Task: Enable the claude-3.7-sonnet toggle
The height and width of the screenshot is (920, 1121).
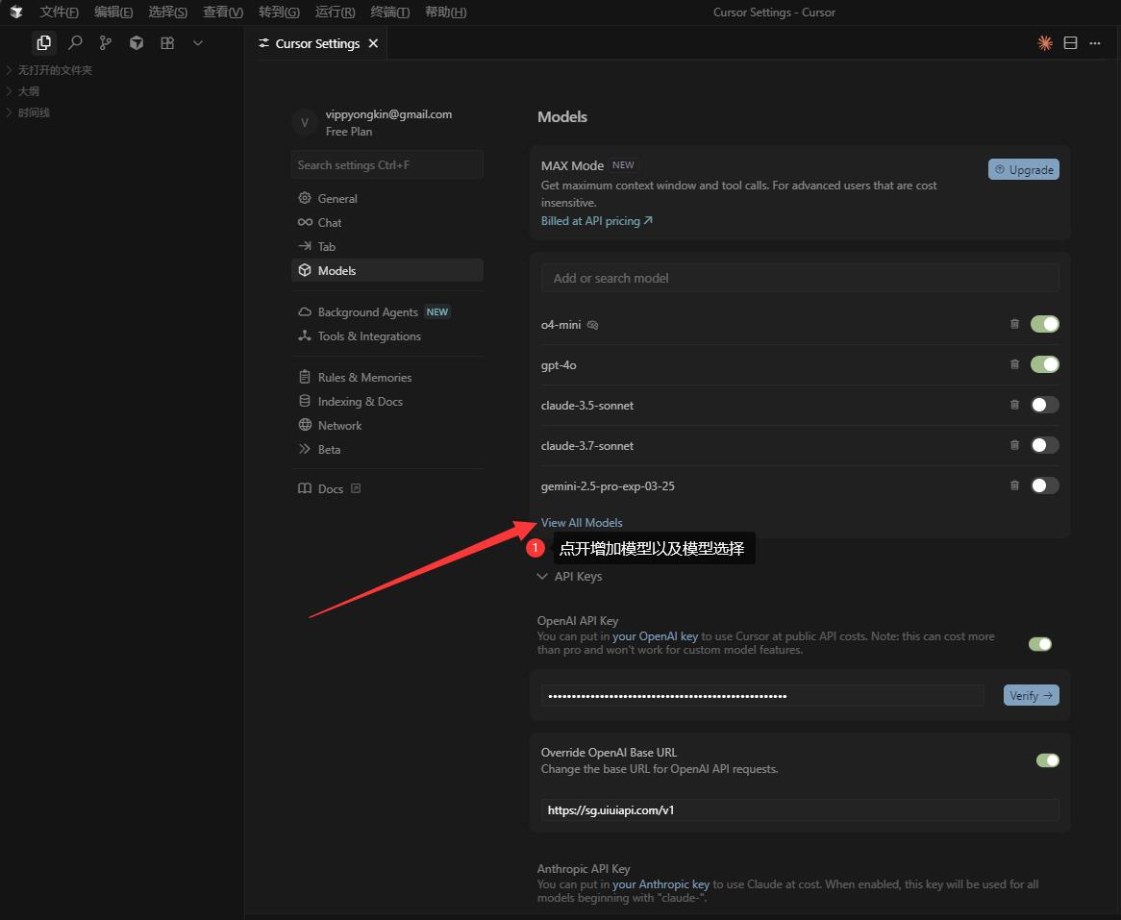Action: click(1044, 445)
